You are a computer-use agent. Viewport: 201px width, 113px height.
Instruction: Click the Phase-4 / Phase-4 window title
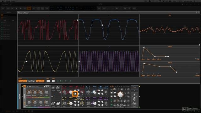(24, 13)
